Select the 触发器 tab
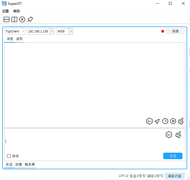The image size is (190, 180). [30, 165]
